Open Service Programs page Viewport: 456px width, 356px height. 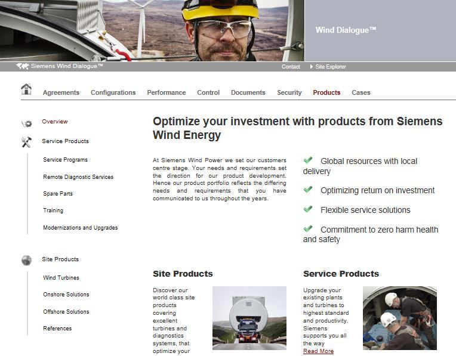coord(66,160)
